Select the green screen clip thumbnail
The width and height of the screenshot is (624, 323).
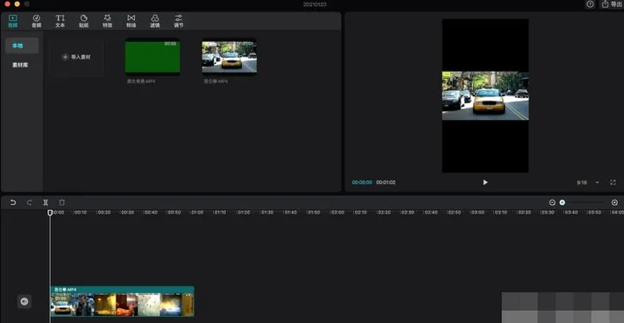[x=152, y=57]
